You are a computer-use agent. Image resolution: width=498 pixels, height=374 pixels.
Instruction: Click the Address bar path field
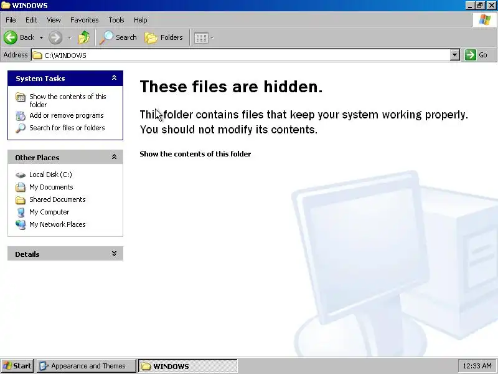click(241, 55)
